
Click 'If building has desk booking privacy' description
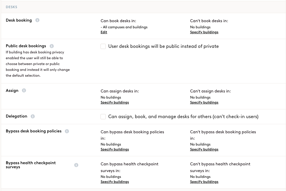38,64
